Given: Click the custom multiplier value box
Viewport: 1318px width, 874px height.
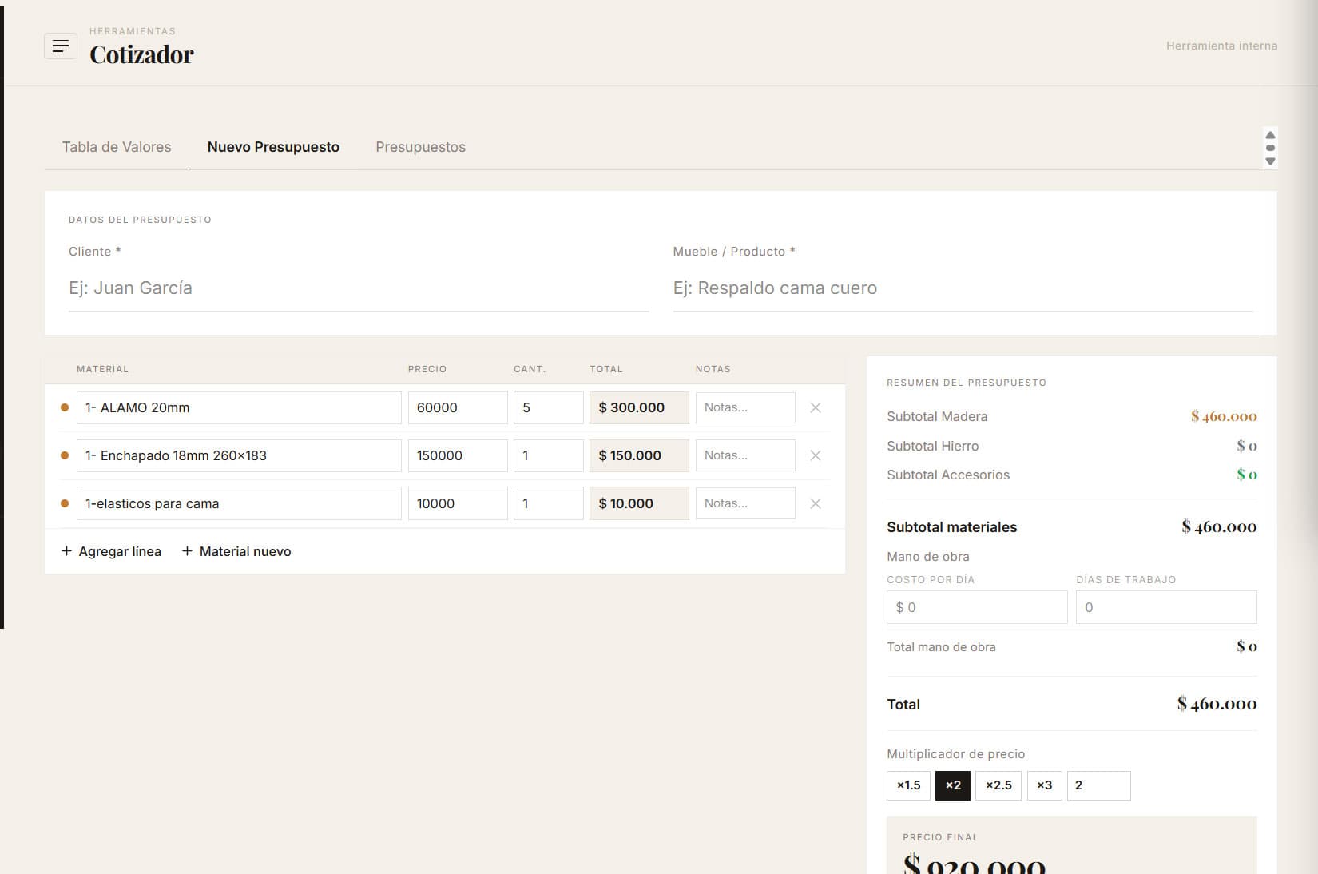Looking at the screenshot, I should click(x=1099, y=785).
